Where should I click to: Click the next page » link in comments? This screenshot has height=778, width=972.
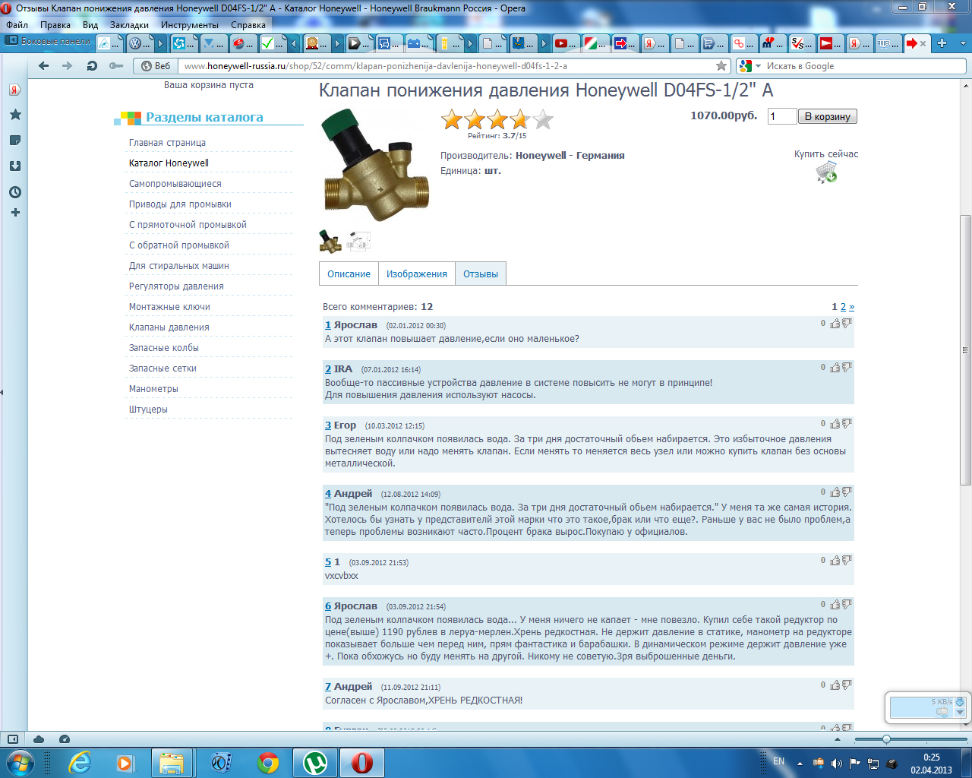point(851,307)
